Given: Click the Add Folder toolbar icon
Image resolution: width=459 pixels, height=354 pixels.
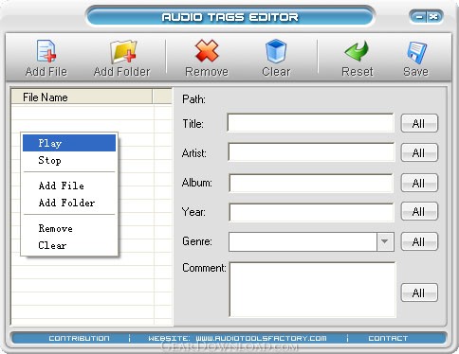Looking at the screenshot, I should point(123,51).
